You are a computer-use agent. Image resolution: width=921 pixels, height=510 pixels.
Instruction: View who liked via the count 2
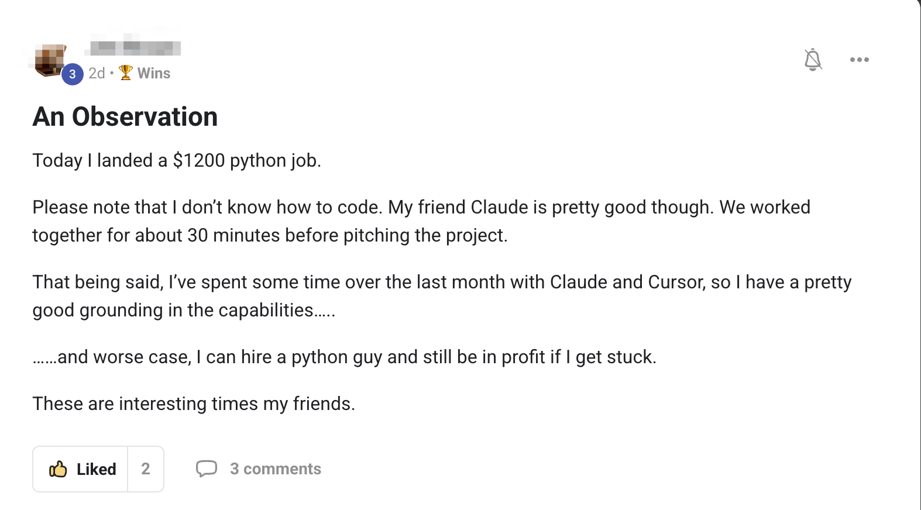146,469
